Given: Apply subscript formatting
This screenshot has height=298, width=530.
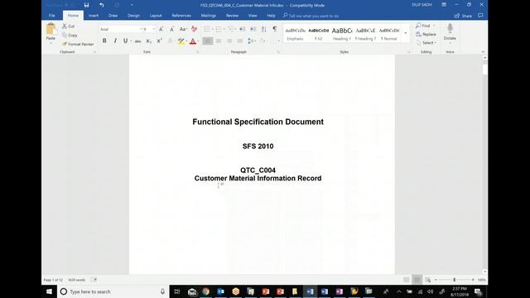Looking at the screenshot, I should [x=148, y=41].
